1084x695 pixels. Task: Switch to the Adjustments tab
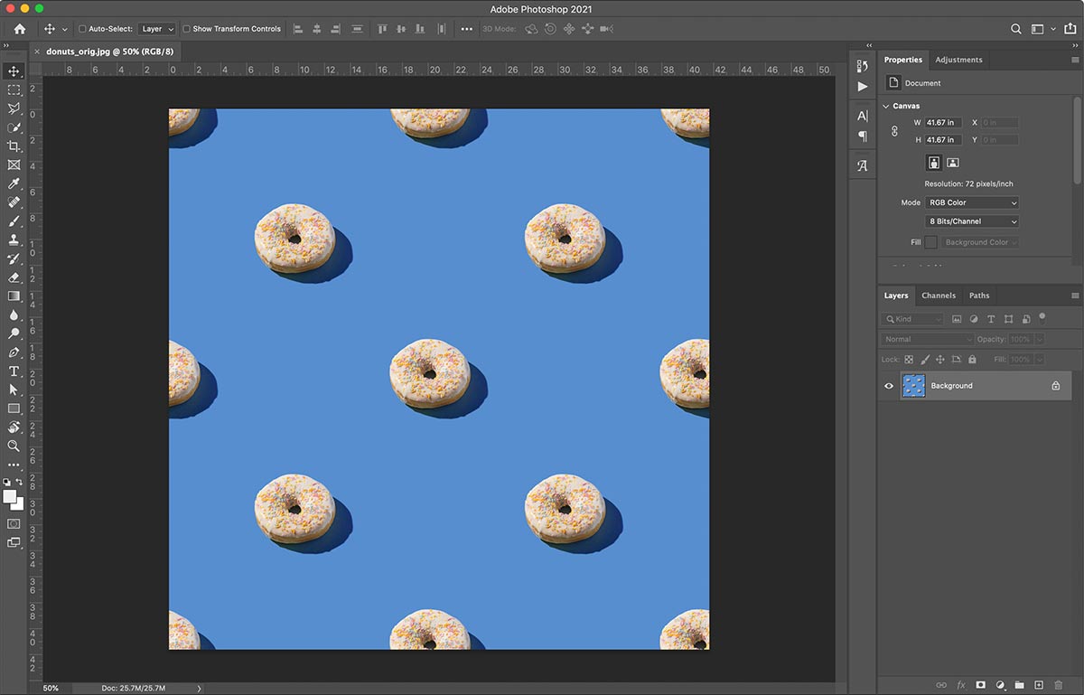[958, 60]
